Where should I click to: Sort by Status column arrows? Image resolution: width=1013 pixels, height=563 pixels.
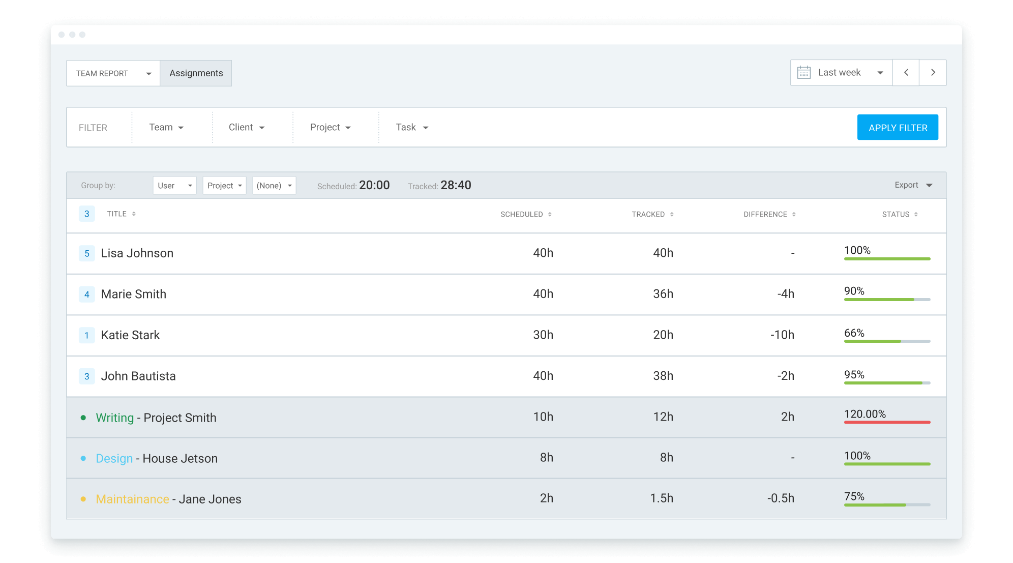point(916,215)
